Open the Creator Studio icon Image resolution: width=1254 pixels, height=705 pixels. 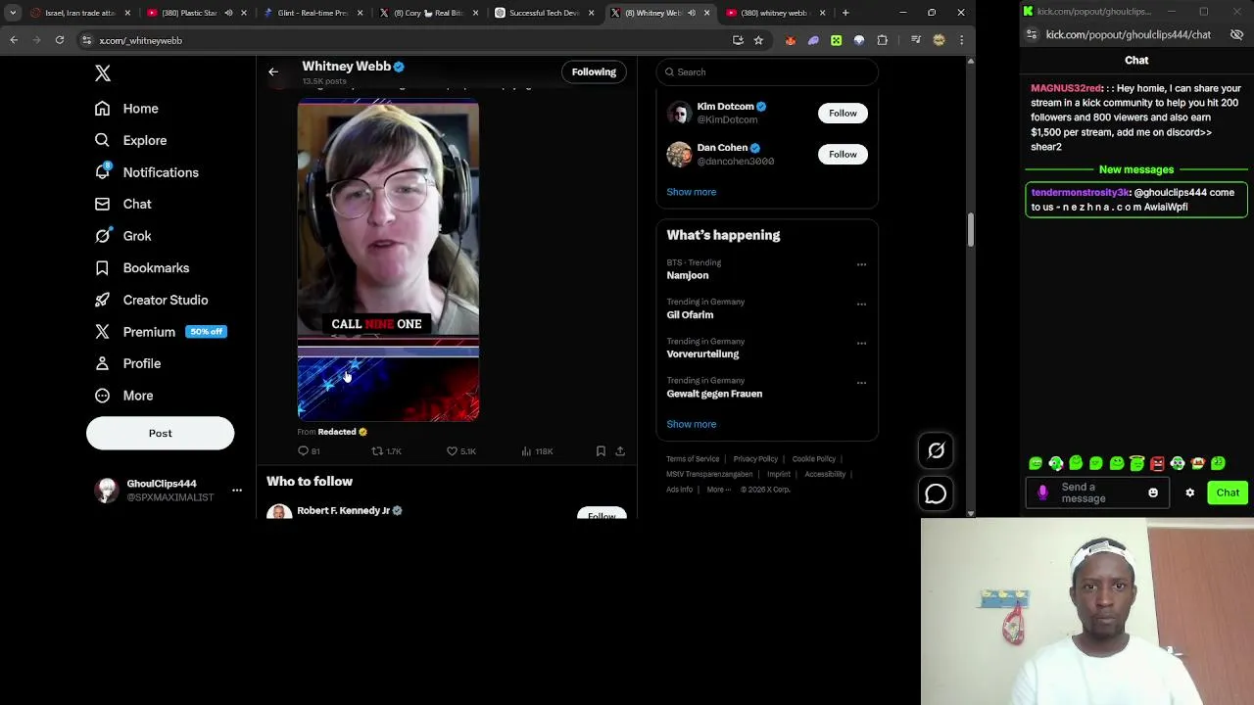pos(102,300)
